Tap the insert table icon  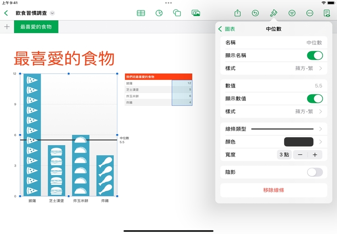tap(141, 13)
